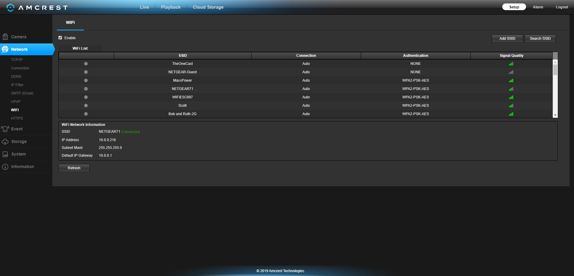The height and width of the screenshot is (276, 574).
Task: Open the TCP/IP submenu item
Action: [17, 60]
